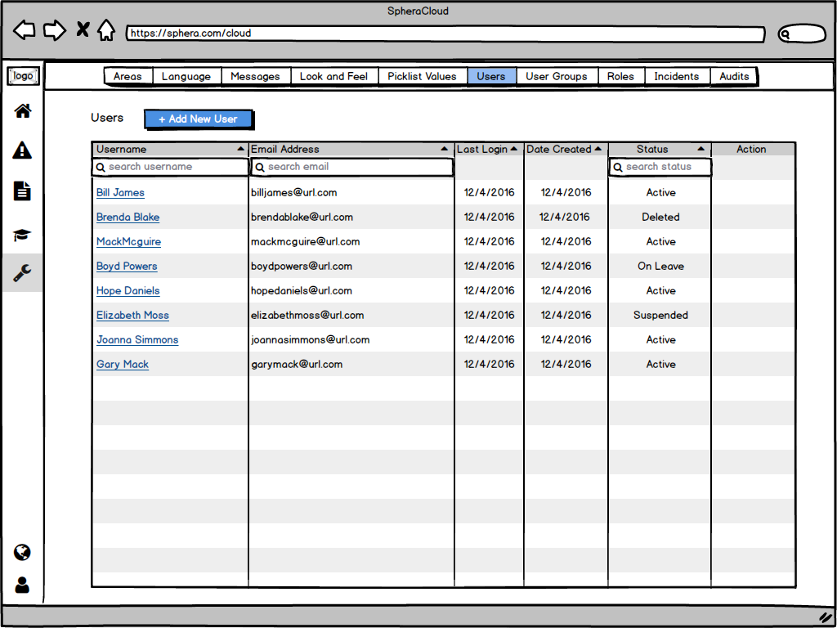The width and height of the screenshot is (837, 628).
Task: Open the graduation cap training icon
Action: [x=22, y=235]
